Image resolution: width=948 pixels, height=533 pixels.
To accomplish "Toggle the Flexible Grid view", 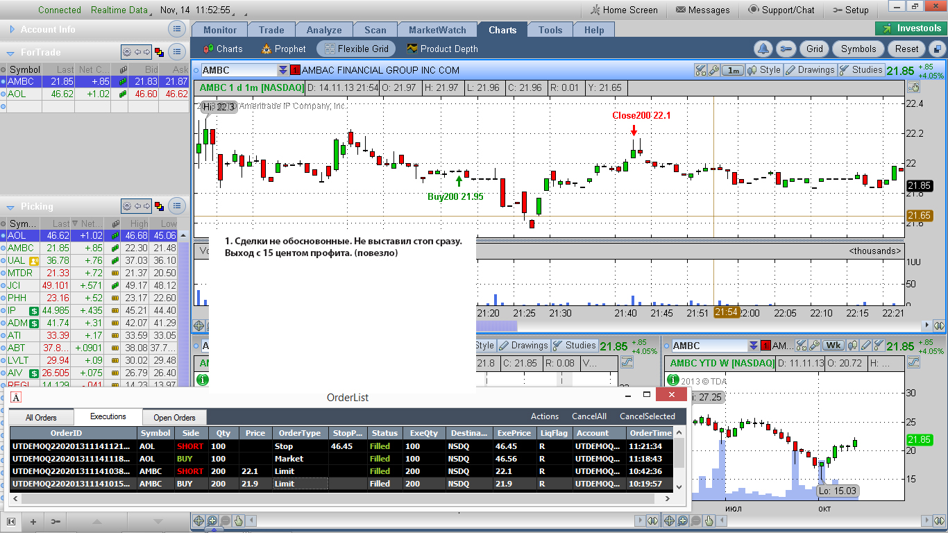I will (x=357, y=49).
